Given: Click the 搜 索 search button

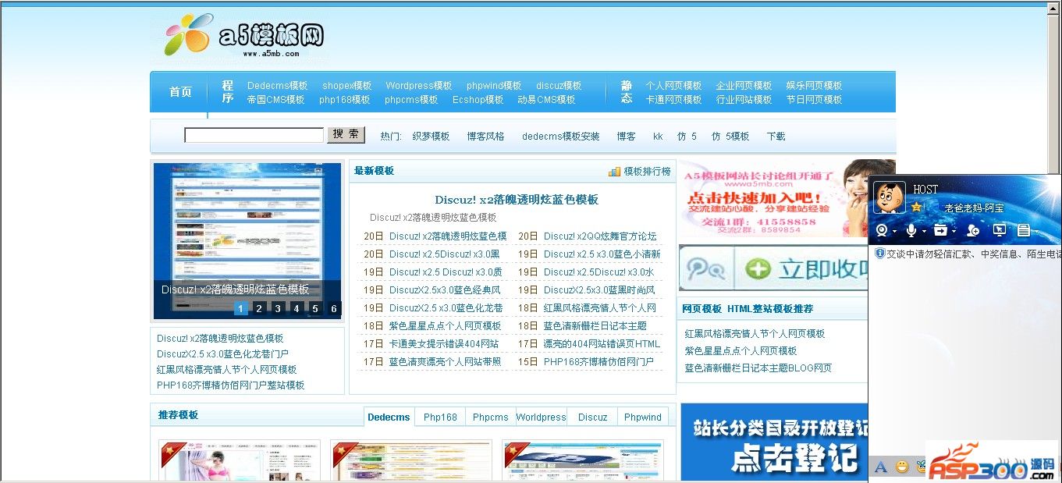Looking at the screenshot, I should coord(346,135).
